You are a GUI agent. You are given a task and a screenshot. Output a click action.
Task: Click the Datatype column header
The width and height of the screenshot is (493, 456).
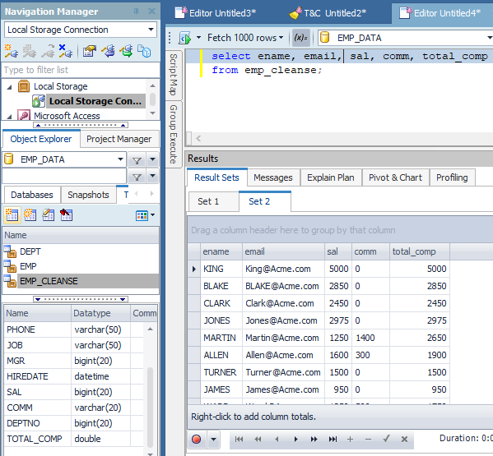[100, 313]
